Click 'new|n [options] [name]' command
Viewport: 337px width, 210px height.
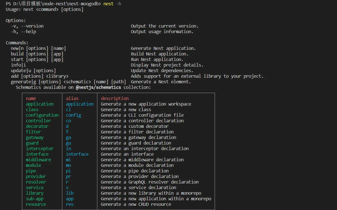point(38,48)
